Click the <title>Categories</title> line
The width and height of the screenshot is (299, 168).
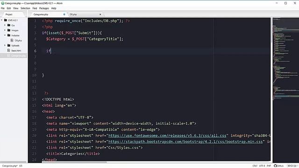[x=73, y=154]
